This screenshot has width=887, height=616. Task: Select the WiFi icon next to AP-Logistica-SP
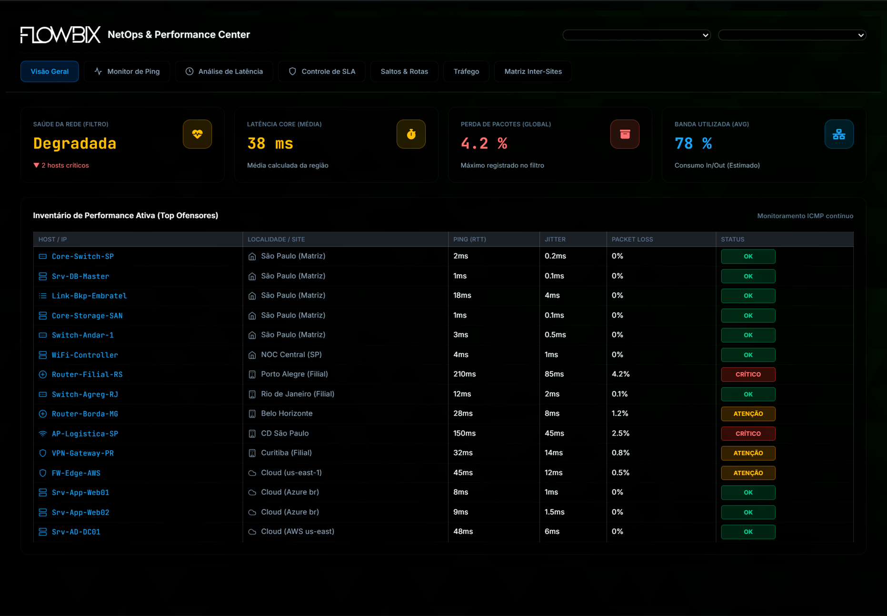[42, 433]
